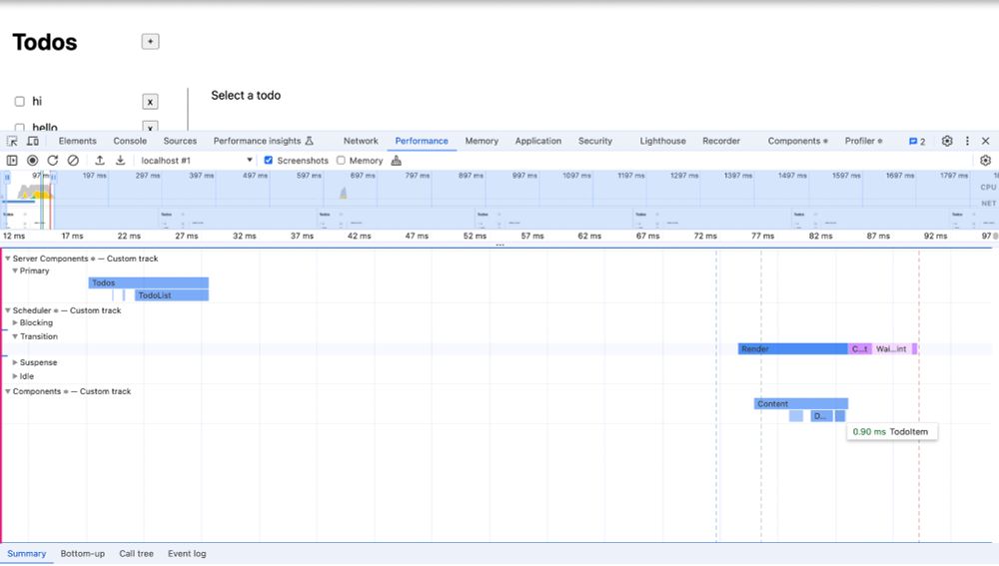Expand the Blocking track
The height and width of the screenshot is (566, 999).
click(x=15, y=322)
